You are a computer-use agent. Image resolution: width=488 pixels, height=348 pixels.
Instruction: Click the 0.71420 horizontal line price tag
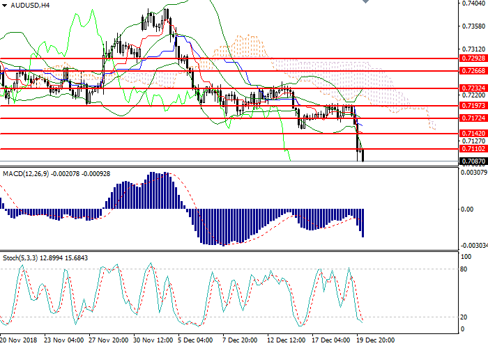[473, 133]
